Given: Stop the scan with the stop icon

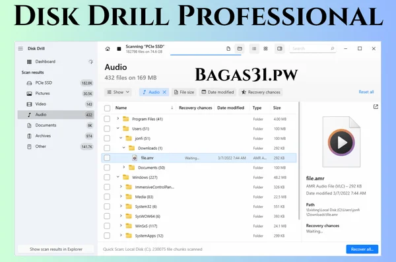Looking at the screenshot, I should [x=119, y=49].
